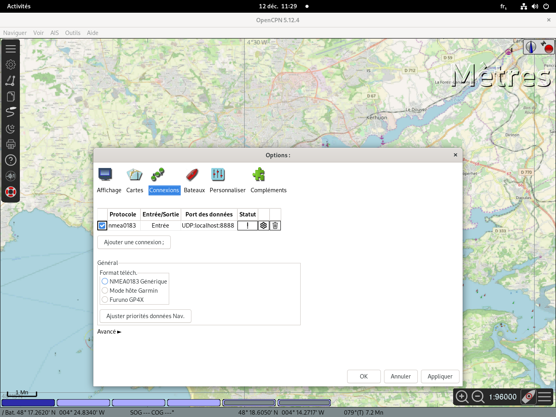Select the route creation tool
556x417 pixels.
[11, 81]
